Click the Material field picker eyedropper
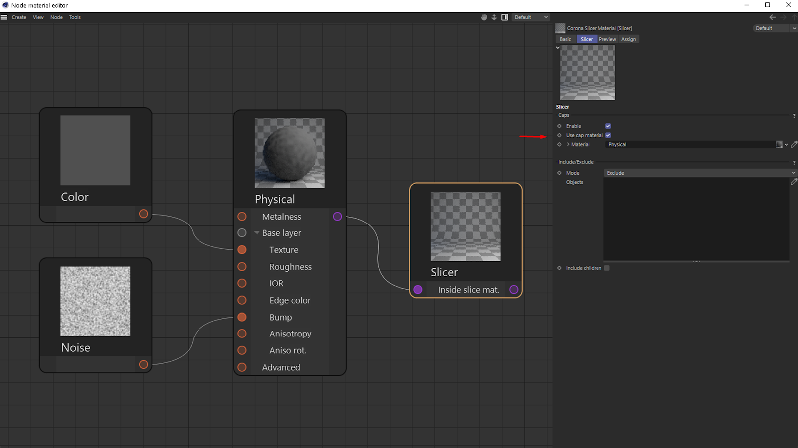The height and width of the screenshot is (448, 798). pyautogui.click(x=794, y=145)
